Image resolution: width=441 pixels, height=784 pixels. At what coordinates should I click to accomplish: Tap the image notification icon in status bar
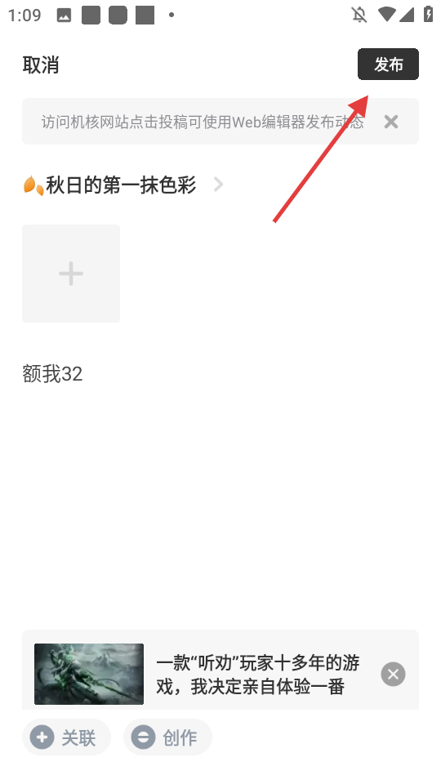pos(64,15)
